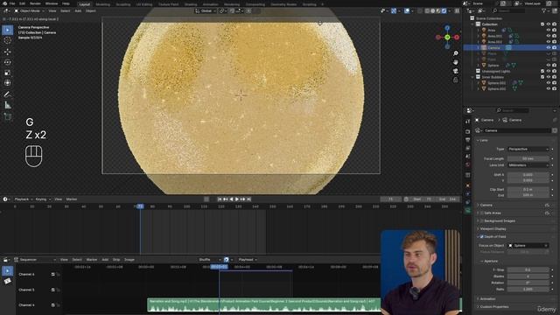Open the File menu
Screen dimensions: 560x315
pos(12,3)
